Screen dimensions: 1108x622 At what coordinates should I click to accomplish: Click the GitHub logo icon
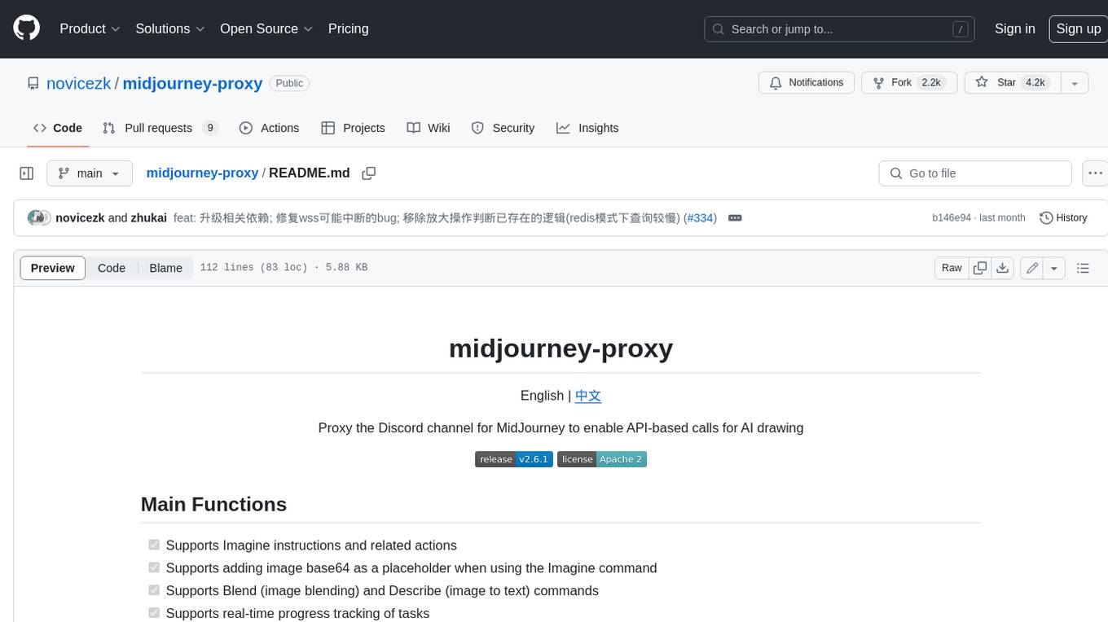26,28
